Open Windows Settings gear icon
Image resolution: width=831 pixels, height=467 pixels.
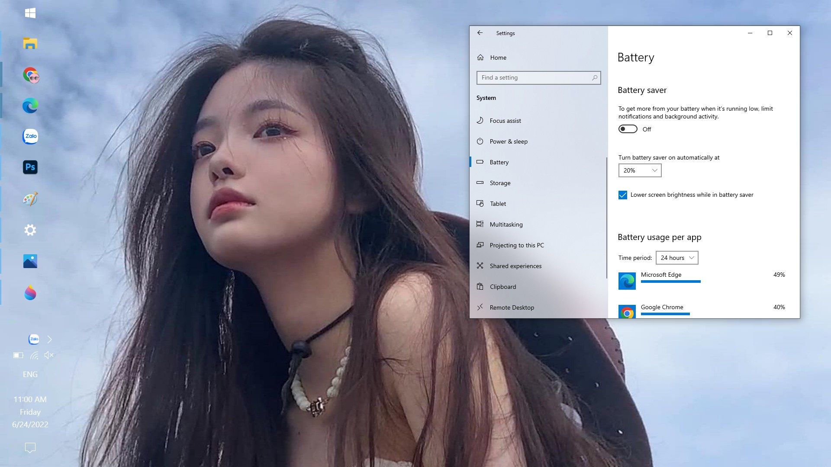tap(30, 230)
